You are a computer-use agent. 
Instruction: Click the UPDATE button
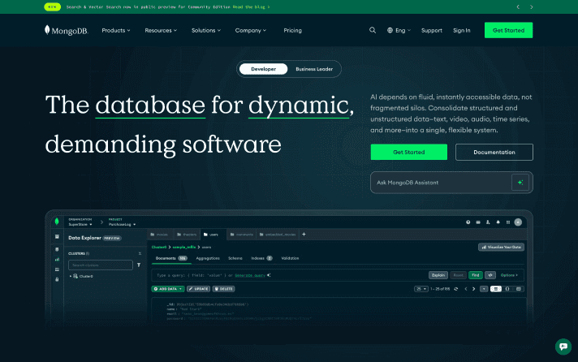[199, 289]
